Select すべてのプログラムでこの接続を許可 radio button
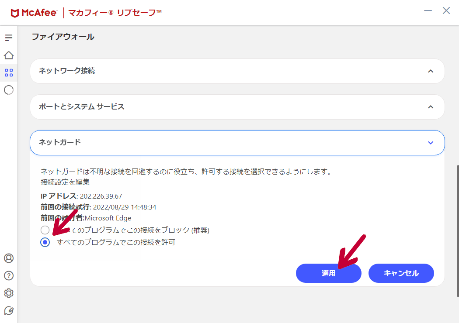The height and width of the screenshot is (323, 459). pos(45,242)
